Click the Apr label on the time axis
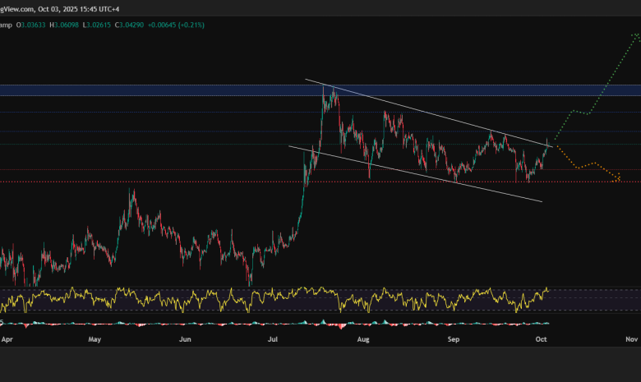This screenshot has width=641, height=382. pos(7,338)
